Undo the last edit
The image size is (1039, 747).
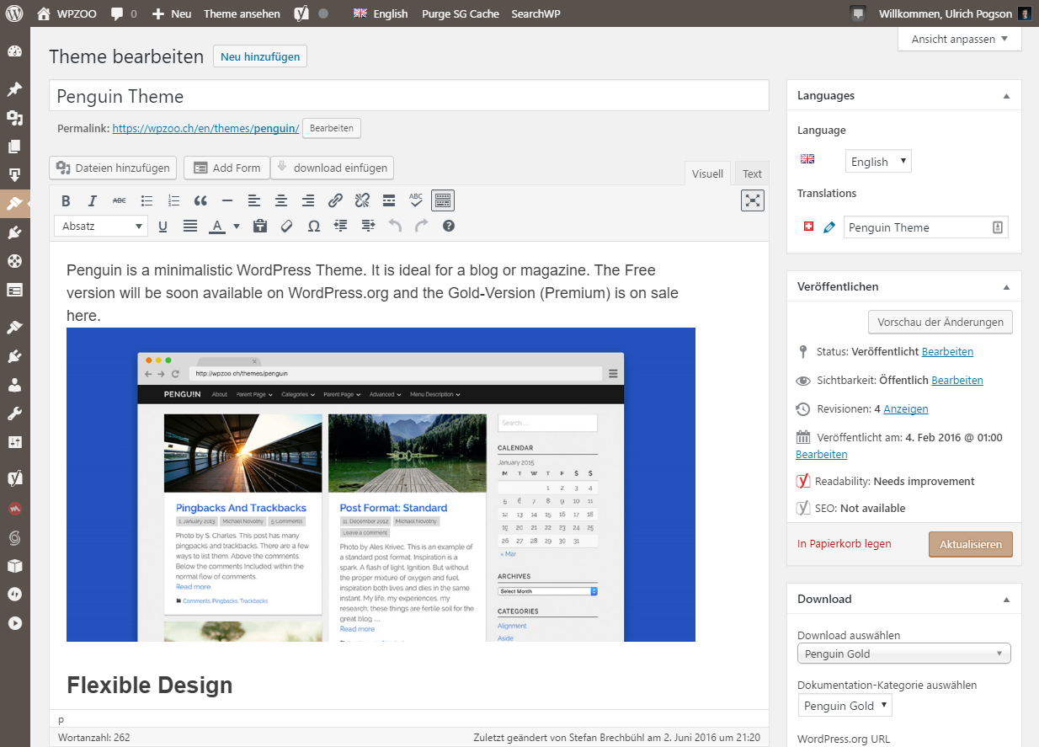[x=395, y=226]
